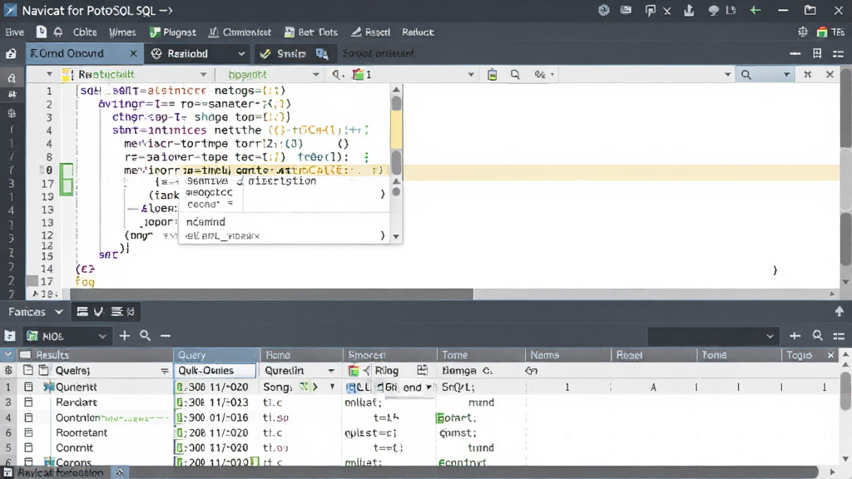Open the search field dropdown arrow
852x479 pixels.
tap(786, 74)
